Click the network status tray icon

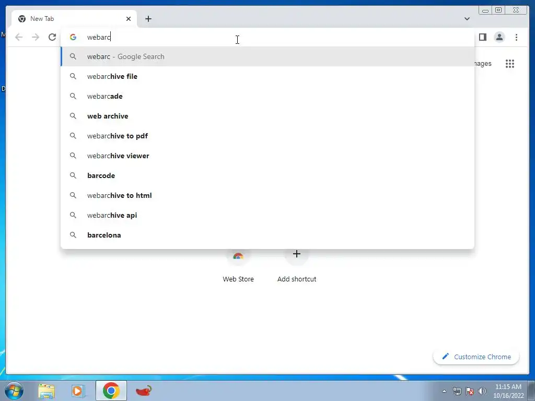pyautogui.click(x=457, y=391)
